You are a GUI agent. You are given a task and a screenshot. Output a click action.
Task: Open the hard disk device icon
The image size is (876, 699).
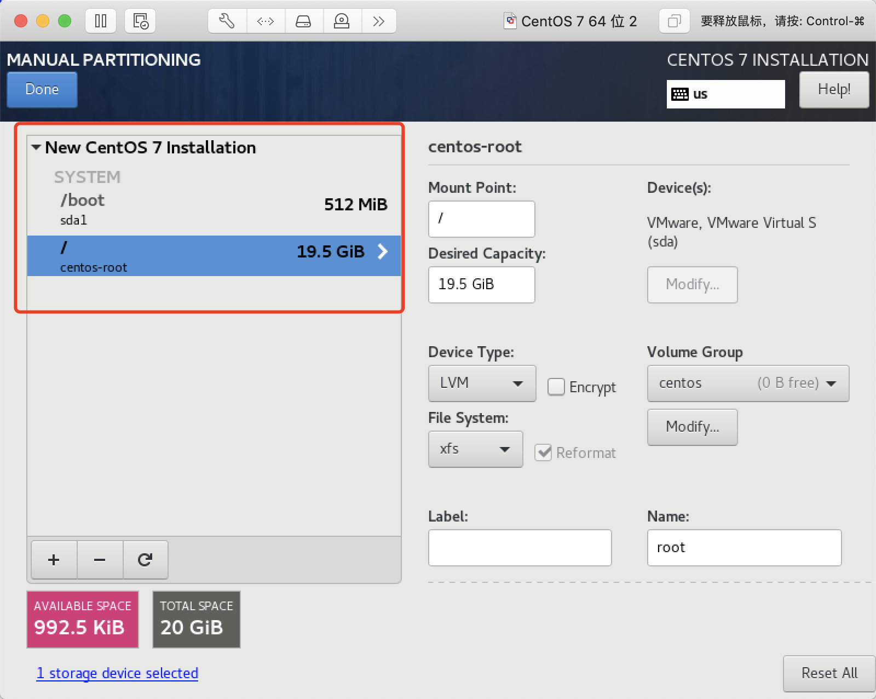[x=303, y=21]
